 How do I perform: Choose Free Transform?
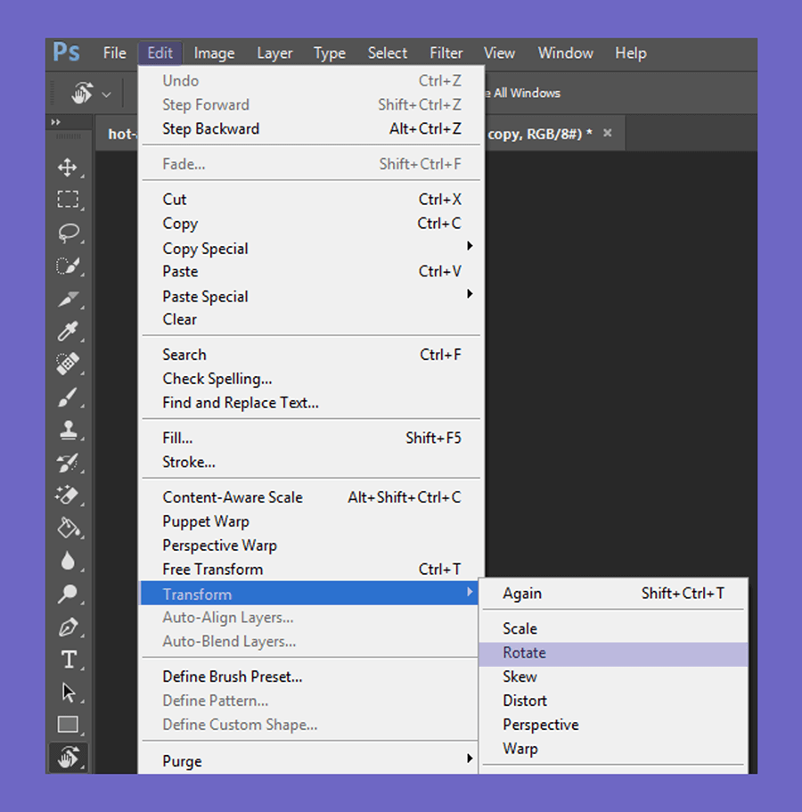tap(311, 570)
